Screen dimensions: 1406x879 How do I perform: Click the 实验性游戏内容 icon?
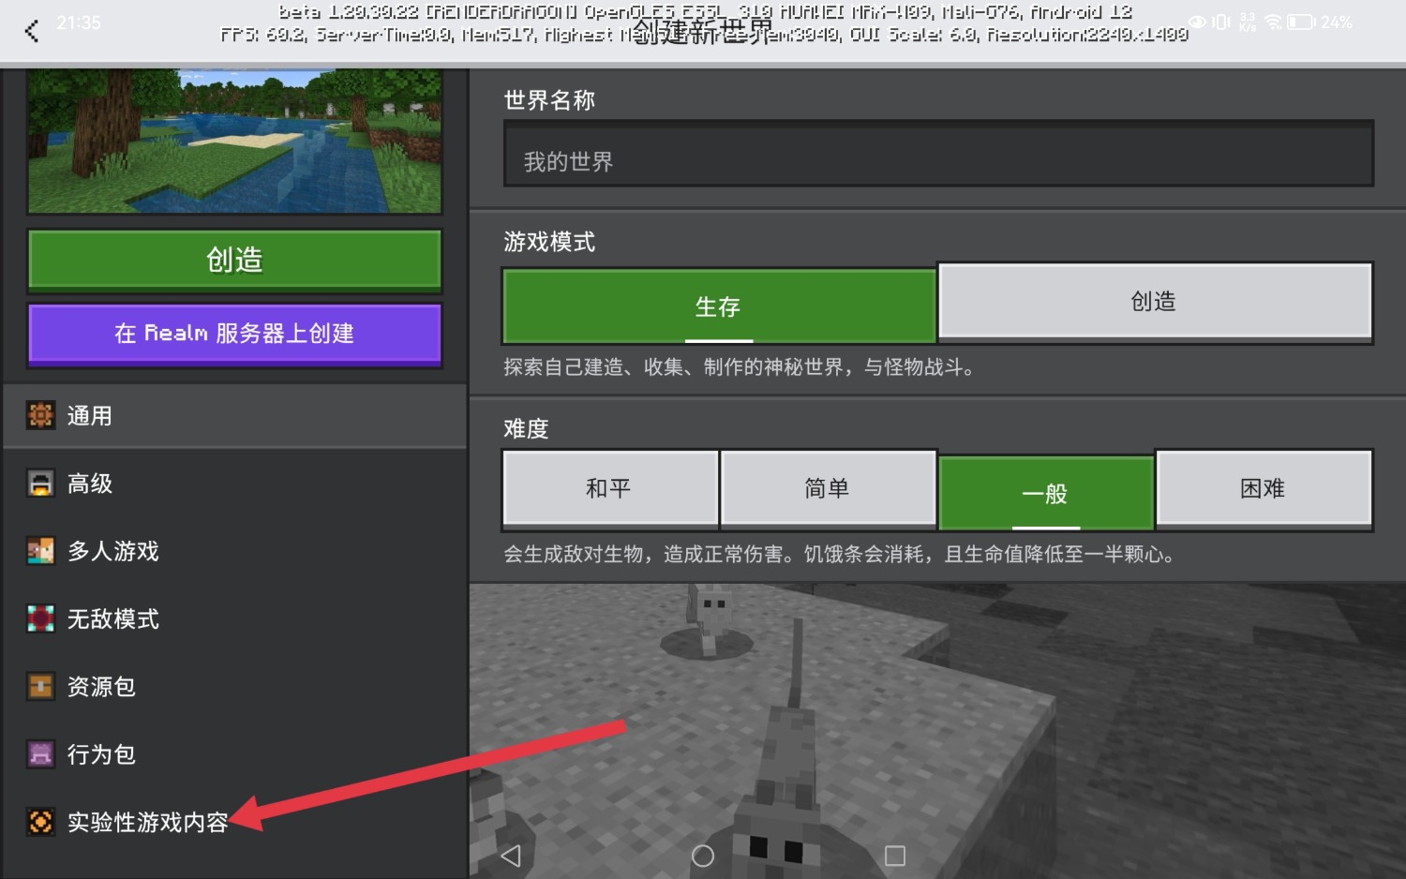[x=40, y=822]
